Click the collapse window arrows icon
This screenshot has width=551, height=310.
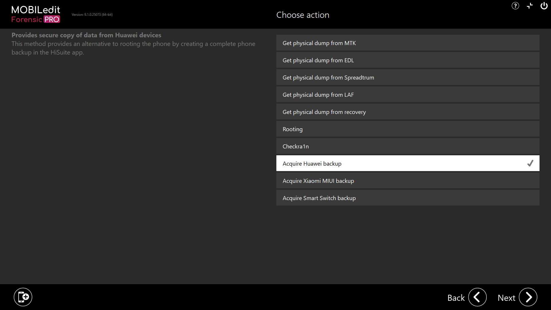(530, 6)
